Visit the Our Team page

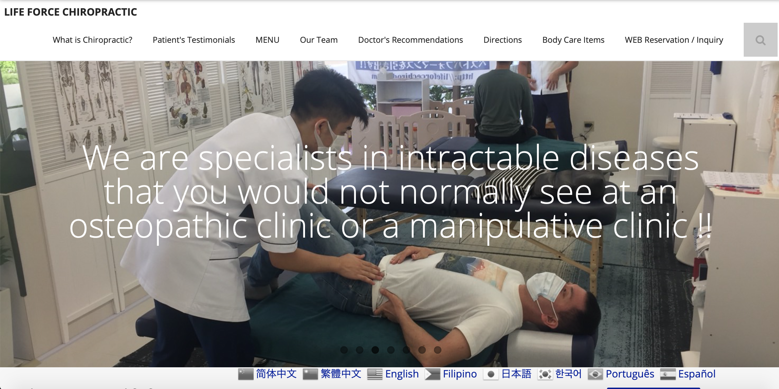319,40
